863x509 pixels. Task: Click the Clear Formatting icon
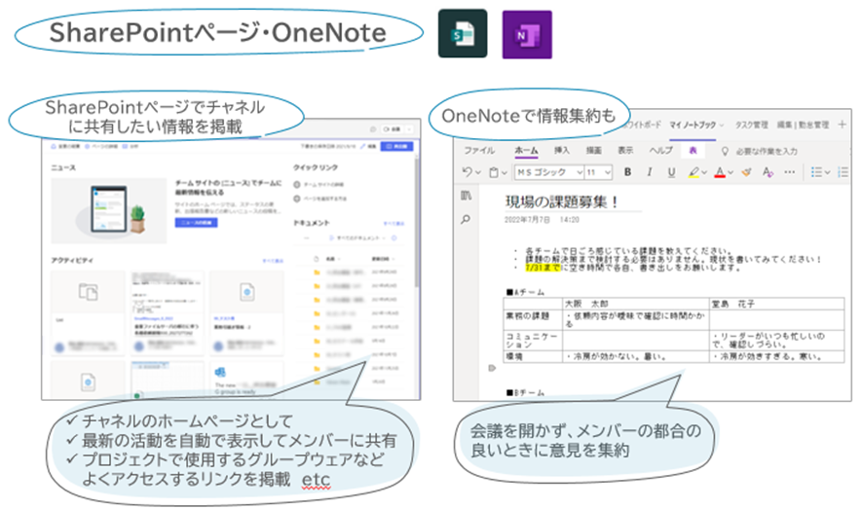click(x=768, y=172)
